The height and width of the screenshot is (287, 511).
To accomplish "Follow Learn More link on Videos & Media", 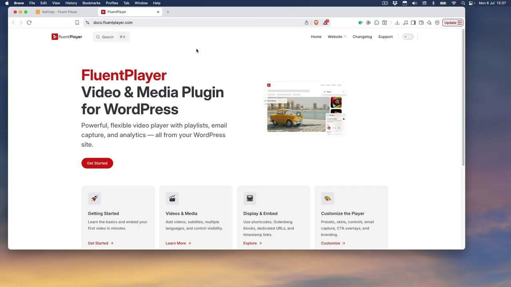I will click(178, 243).
